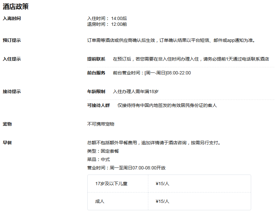Click the 提前联系 subheading
275x218 pixels.
pyautogui.click(x=96, y=59)
